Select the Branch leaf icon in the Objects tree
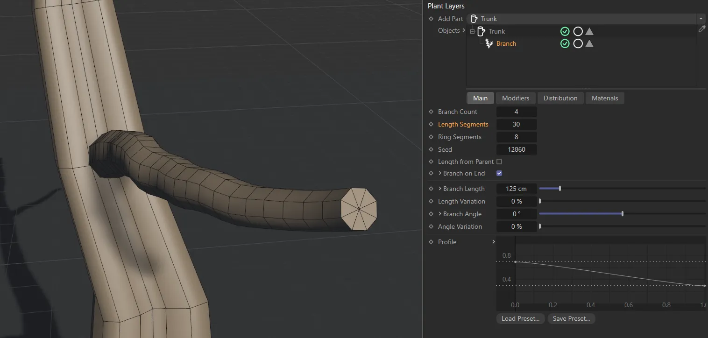708x338 pixels. click(x=489, y=43)
